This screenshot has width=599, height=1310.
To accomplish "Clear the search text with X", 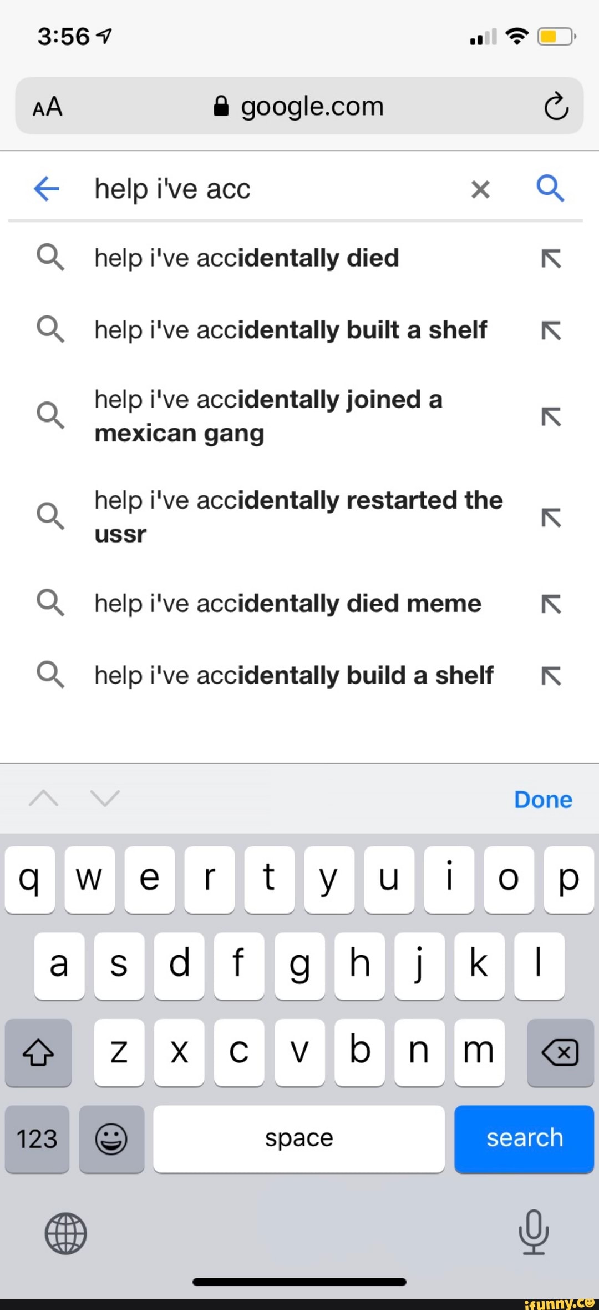I will (x=480, y=189).
